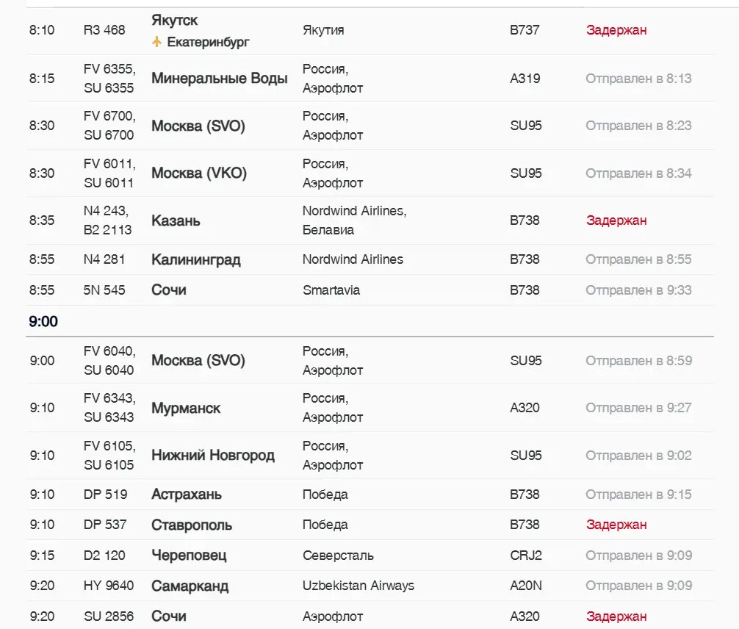Viewport: 739px width, 629px height.
Task: Select the Ставрополь destination
Action: [x=191, y=525]
